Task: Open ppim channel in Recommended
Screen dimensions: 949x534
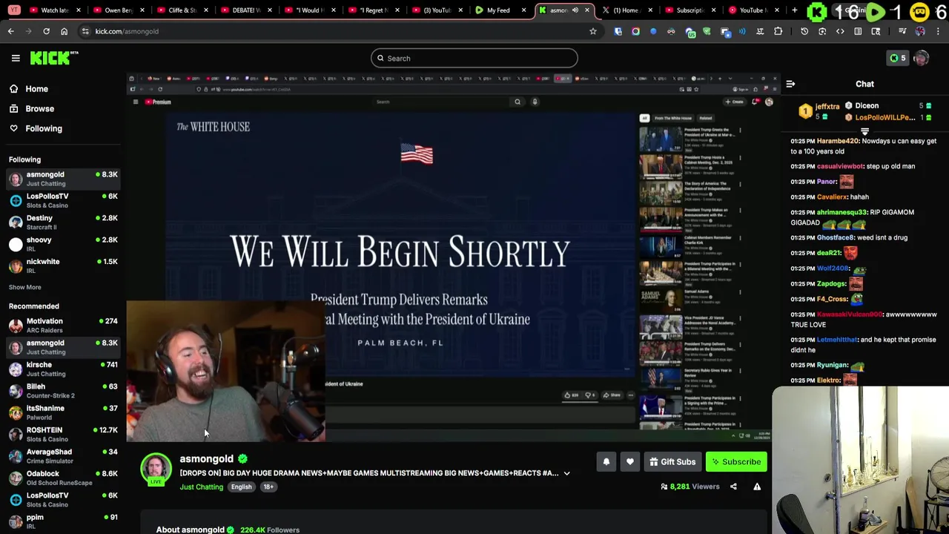Action: 62,521
